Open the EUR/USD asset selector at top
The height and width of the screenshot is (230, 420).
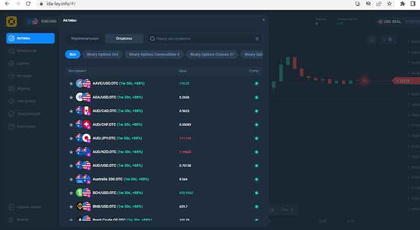pos(43,22)
